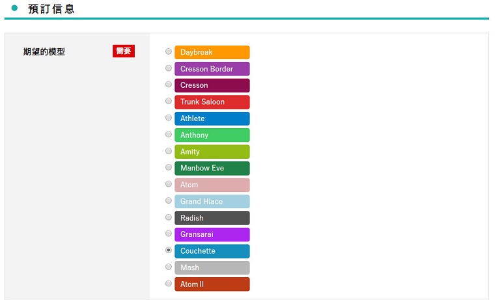
Task: Click the violet Gransarai label
Action: [212, 235]
